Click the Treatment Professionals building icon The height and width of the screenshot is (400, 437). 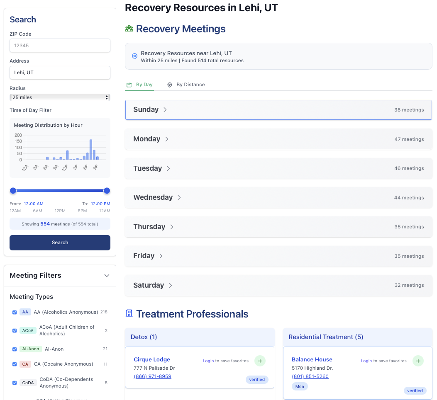[x=129, y=313]
